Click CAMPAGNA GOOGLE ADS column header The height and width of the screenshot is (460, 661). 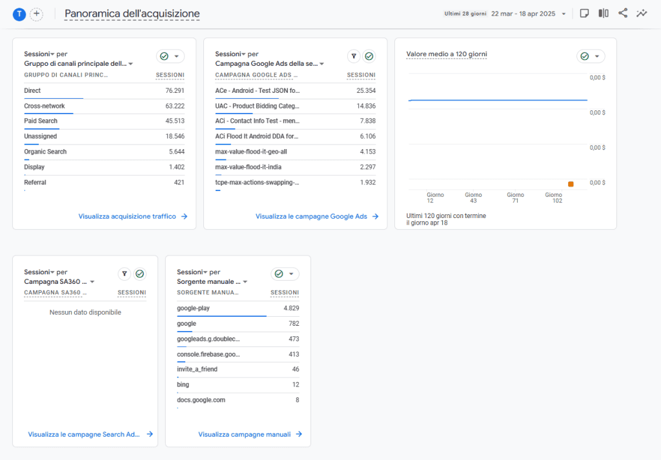click(256, 75)
